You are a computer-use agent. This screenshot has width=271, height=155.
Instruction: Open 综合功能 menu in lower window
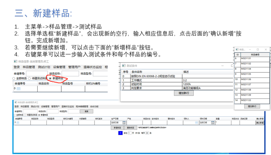coord(94,107)
